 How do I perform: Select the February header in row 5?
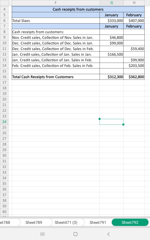coord(134,15)
